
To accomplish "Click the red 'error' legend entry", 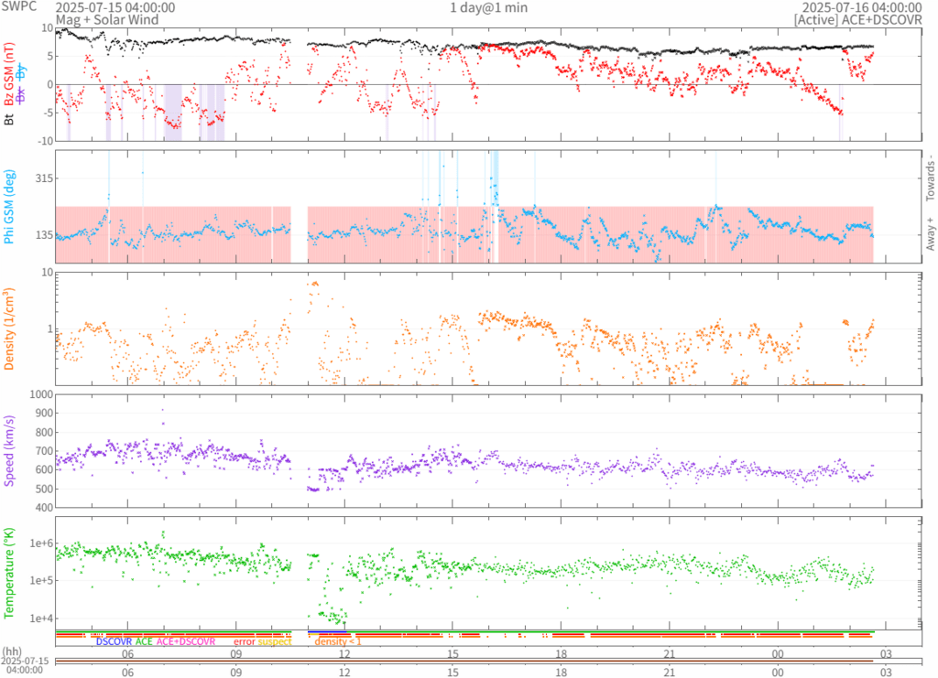I will point(244,642).
